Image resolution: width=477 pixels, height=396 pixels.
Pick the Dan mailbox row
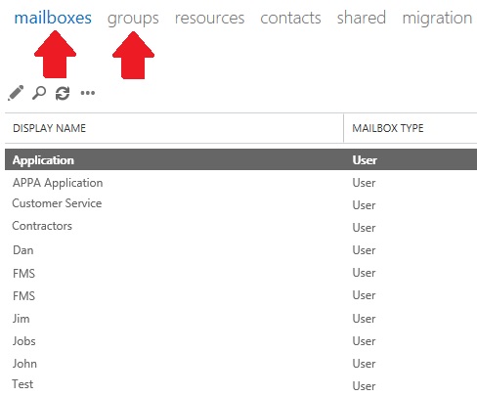240,250
